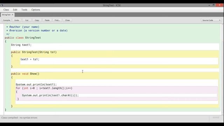
Task: Click the for loop header line
Action: [x=44, y=88]
